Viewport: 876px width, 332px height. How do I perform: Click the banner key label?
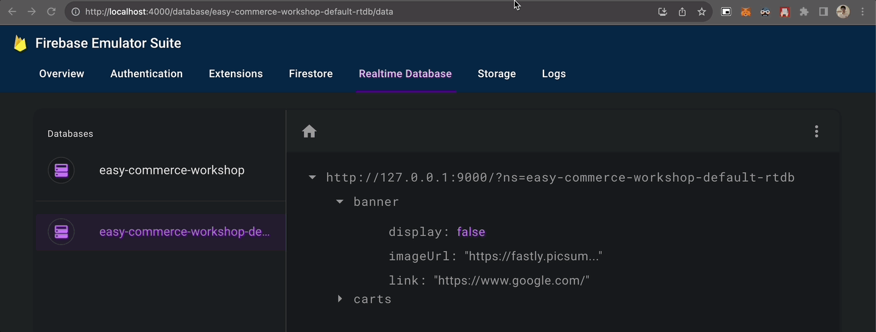(x=376, y=202)
